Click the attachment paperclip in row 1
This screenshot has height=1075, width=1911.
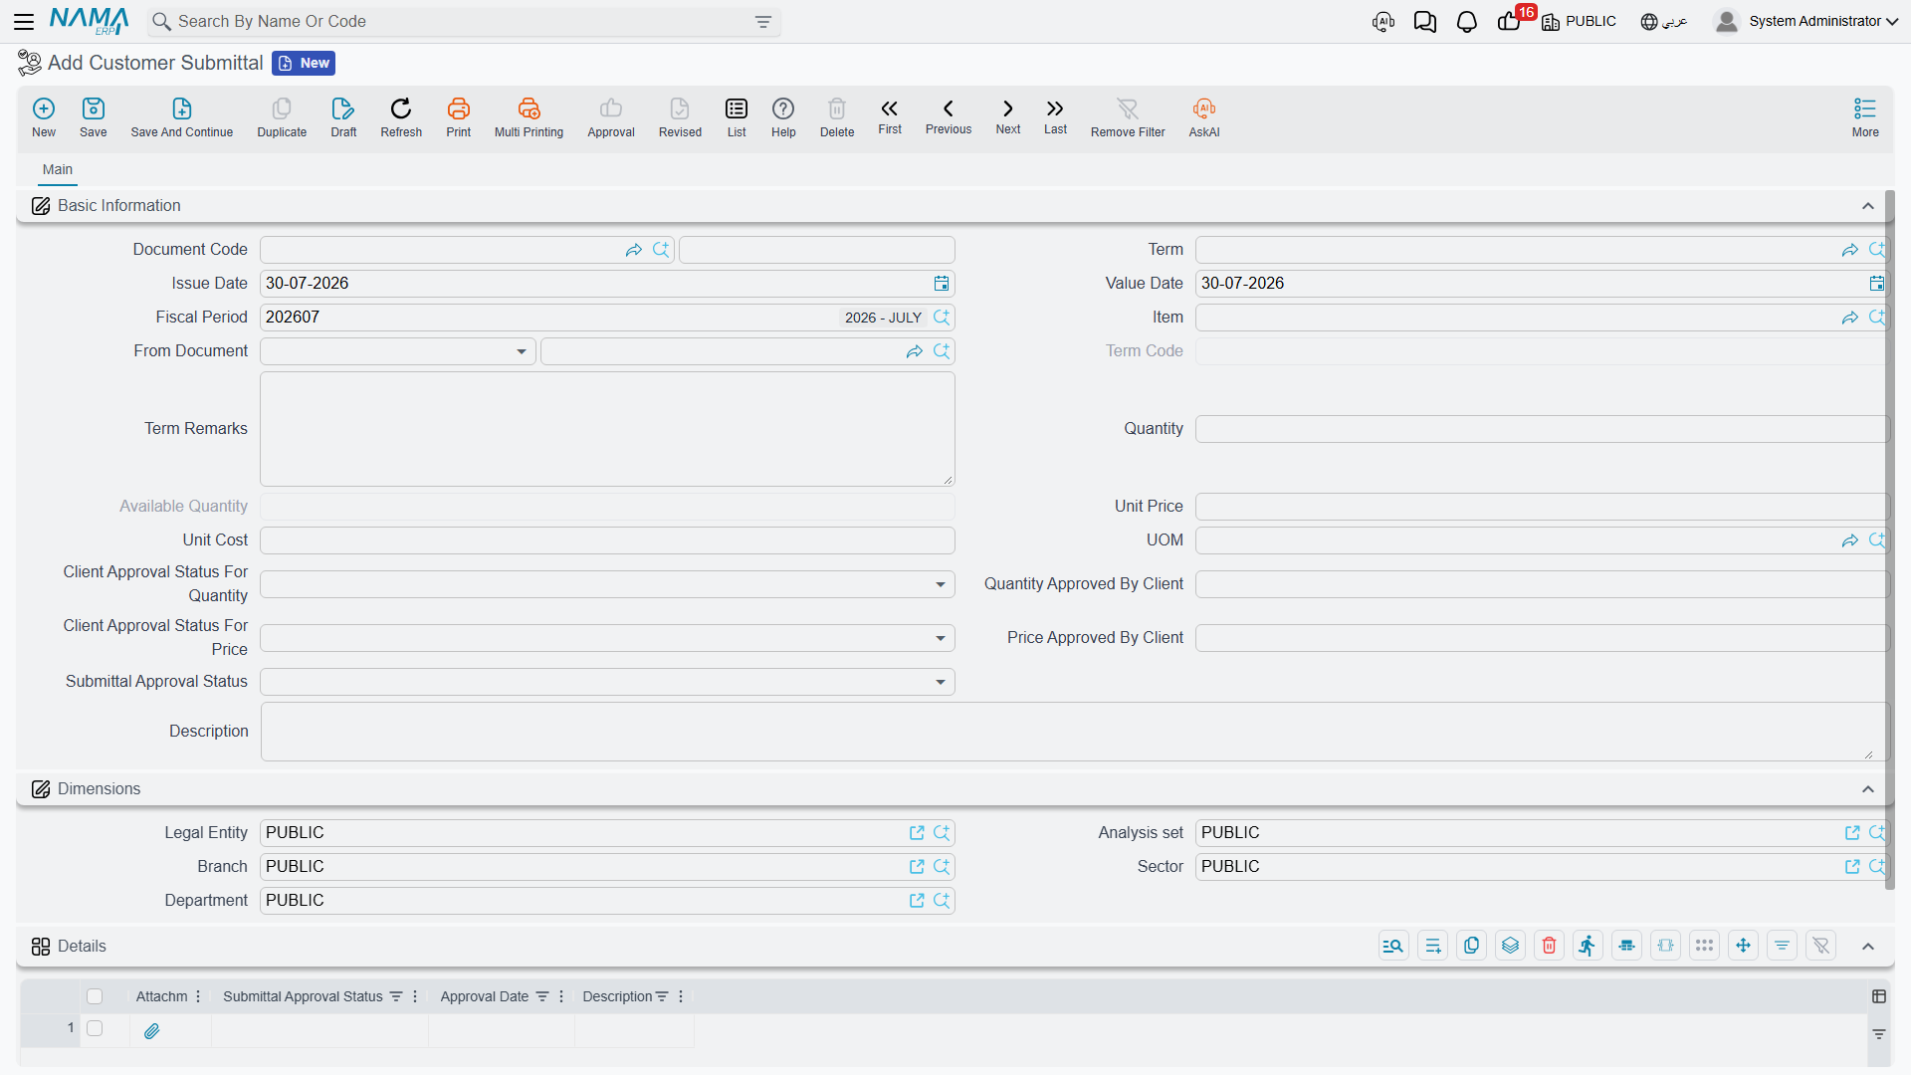pos(151,1031)
